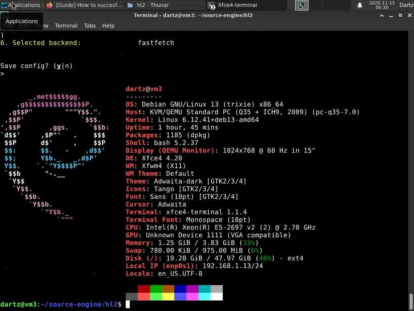Click the Terminal line 'xfce4-terminal 1.1.4'
Image resolution: width=414 pixels, height=311 pixels.
click(x=186, y=212)
